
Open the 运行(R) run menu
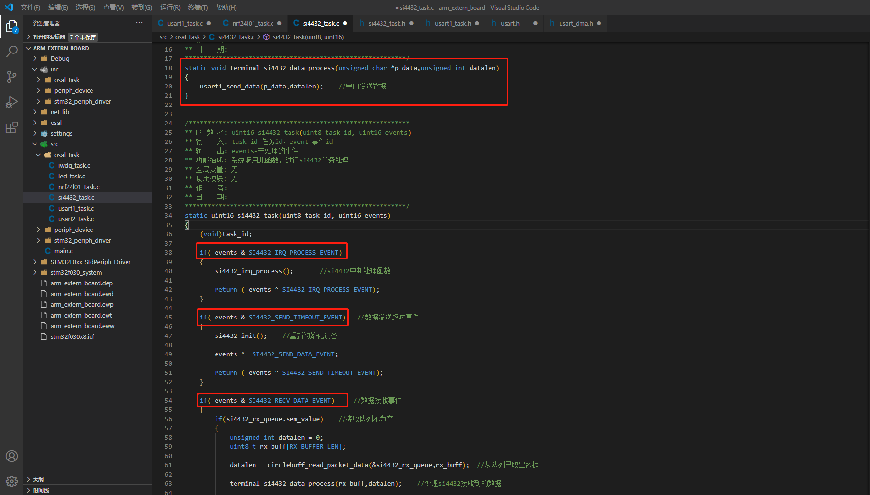pos(170,7)
